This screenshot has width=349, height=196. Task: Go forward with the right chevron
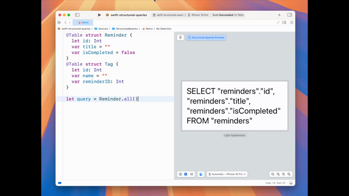[70, 22]
